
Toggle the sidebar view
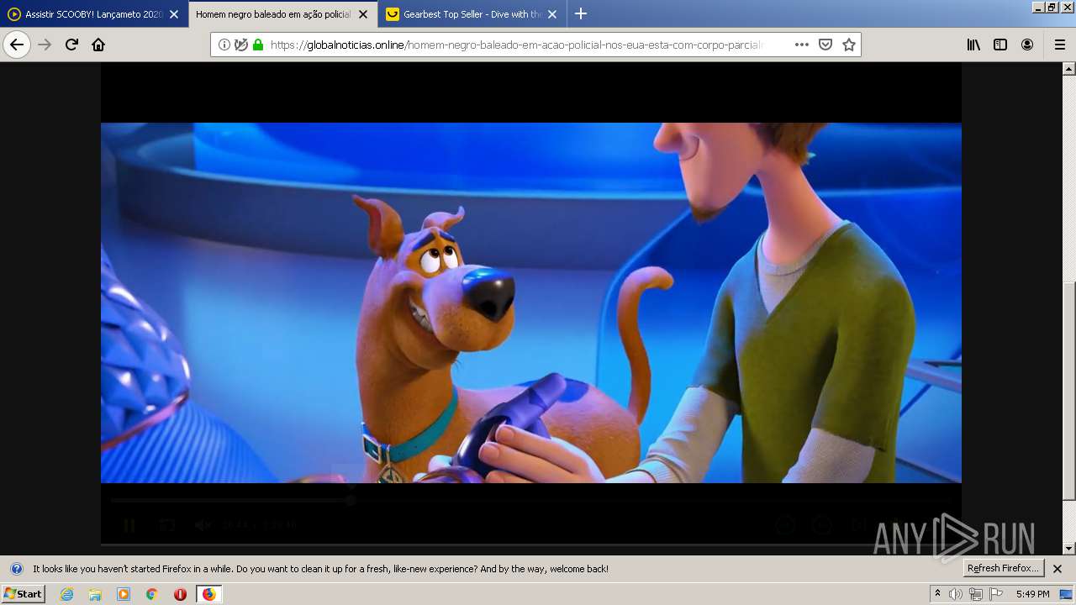point(1000,45)
